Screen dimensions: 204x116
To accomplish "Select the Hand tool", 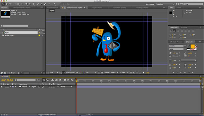I will [x=6, y=4].
